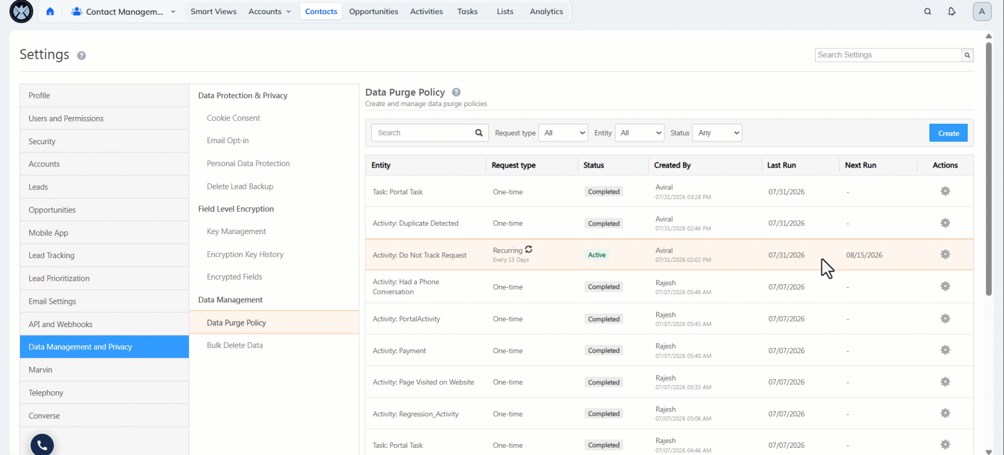Click the Search Settings input field

pyautogui.click(x=888, y=55)
